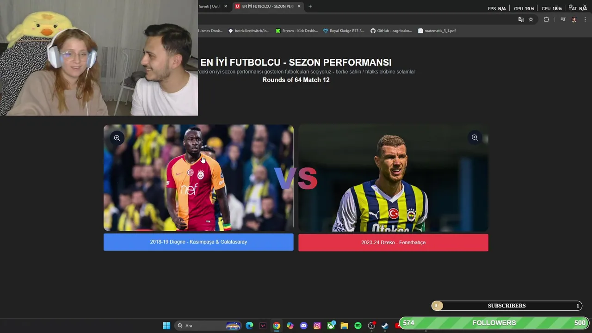
Task: Open the Valorant icon on the taskbar
Action: click(x=263, y=326)
